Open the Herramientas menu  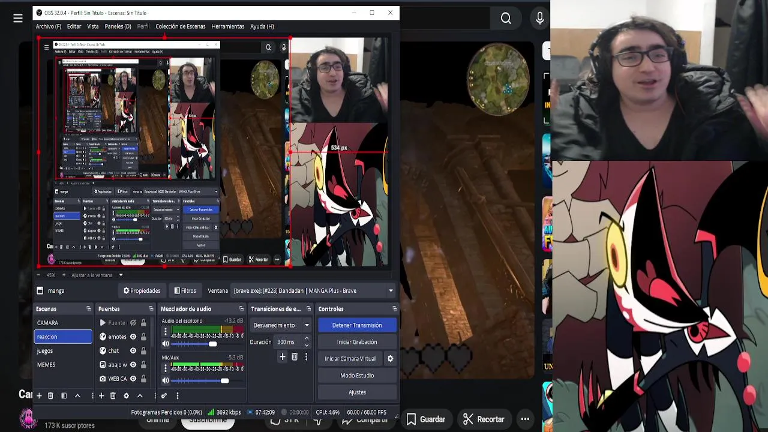point(228,26)
